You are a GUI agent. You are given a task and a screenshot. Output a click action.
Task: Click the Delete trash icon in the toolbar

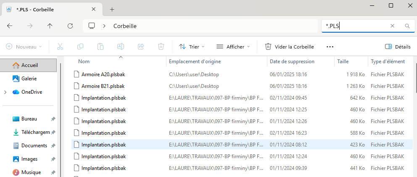pos(161,47)
